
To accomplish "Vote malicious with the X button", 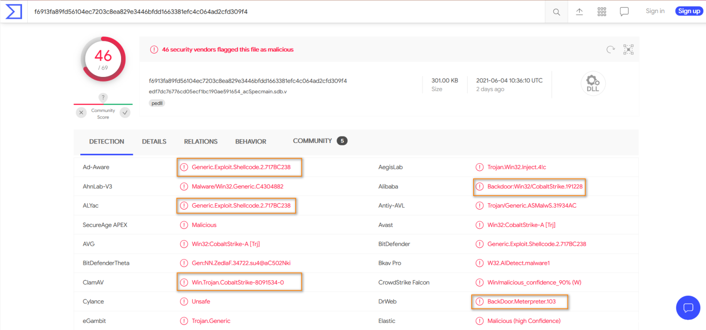I will point(82,112).
